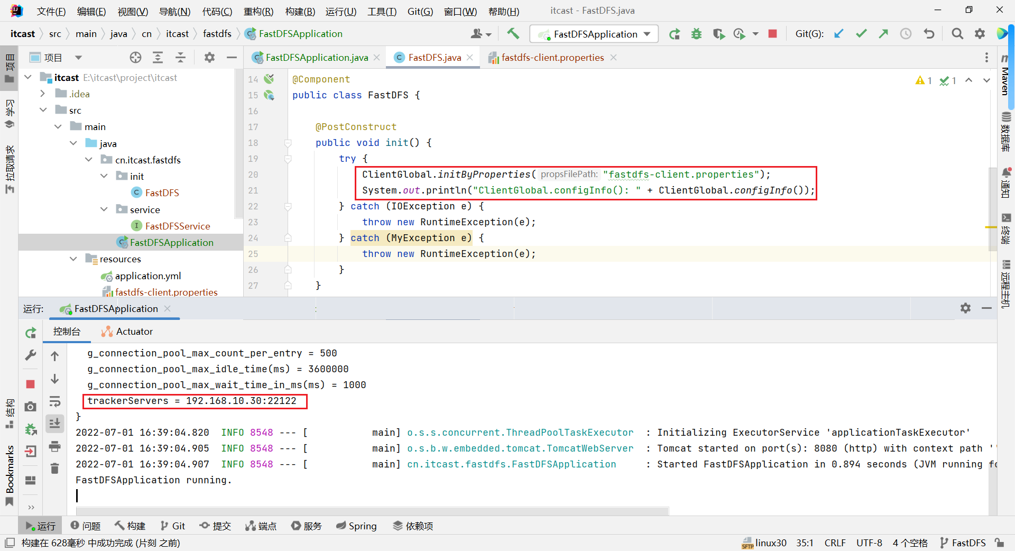Push commits with green arrow icon

883,34
